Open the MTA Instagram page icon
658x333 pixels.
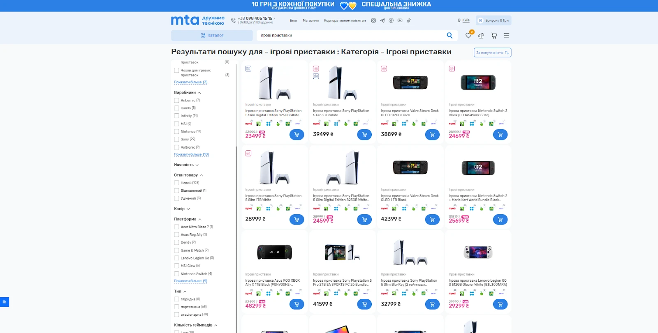coord(373,21)
